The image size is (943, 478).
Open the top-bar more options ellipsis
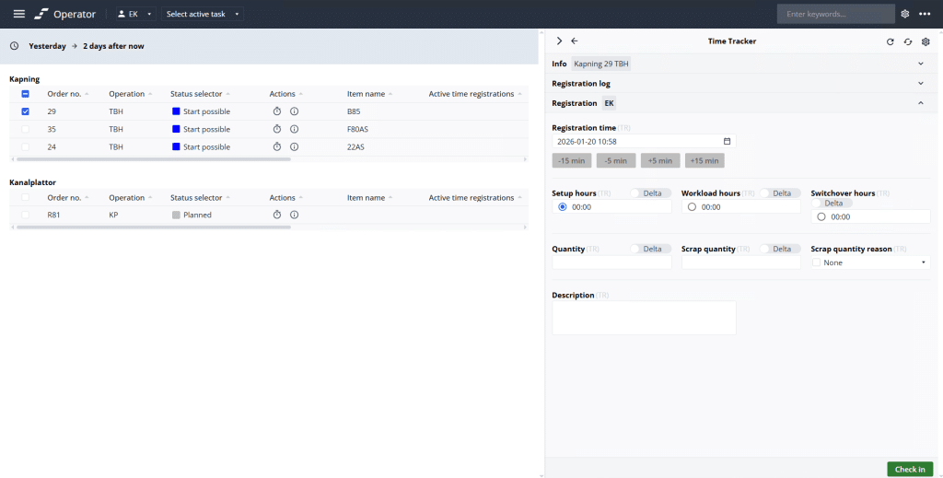pyautogui.click(x=925, y=14)
